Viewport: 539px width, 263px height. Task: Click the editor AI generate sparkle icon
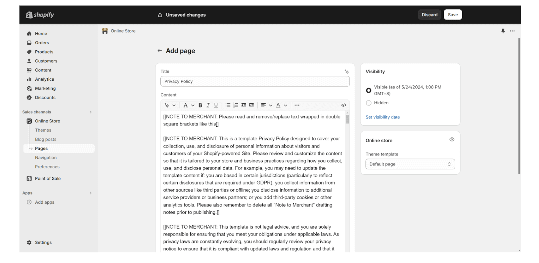[167, 105]
